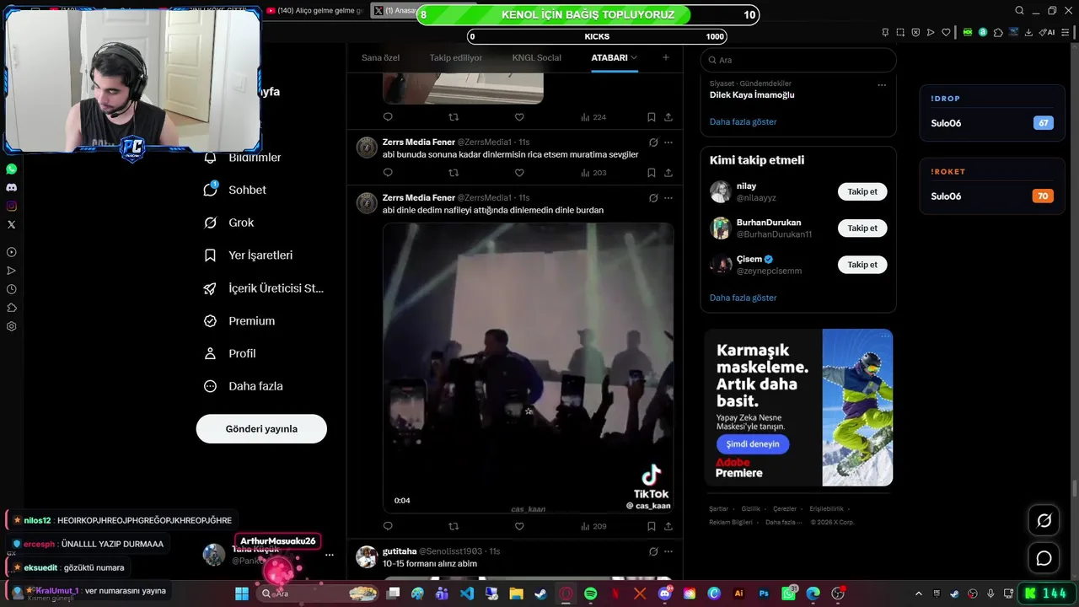Expand the ATABARI tab dropdown chevron
Viewport: 1079px width, 607px height.
[634, 57]
